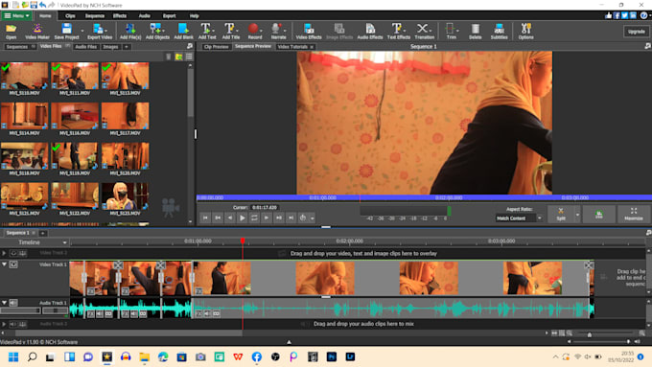Open Video Effects from the toolbar
Screen dimensions: 652x367
pyautogui.click(x=308, y=32)
